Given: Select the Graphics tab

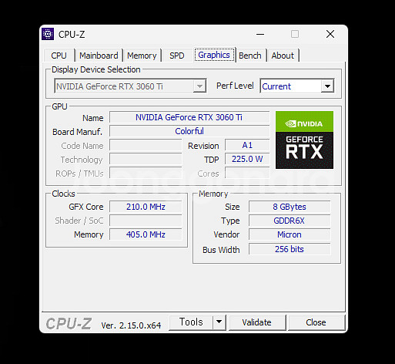Looking at the screenshot, I should click(x=214, y=55).
